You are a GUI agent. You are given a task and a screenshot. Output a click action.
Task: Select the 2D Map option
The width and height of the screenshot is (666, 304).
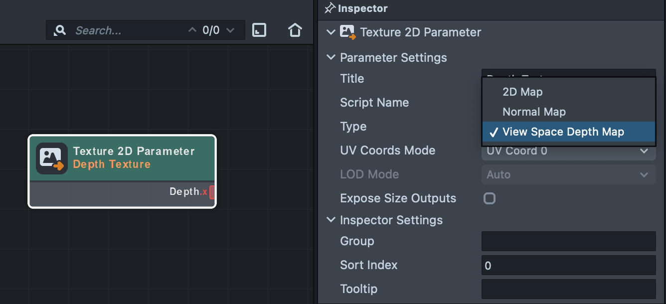[522, 92]
